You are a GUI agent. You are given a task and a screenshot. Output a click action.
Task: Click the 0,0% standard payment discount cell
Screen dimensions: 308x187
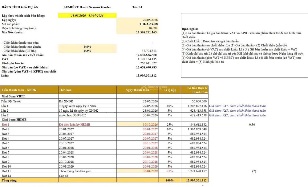87,47
